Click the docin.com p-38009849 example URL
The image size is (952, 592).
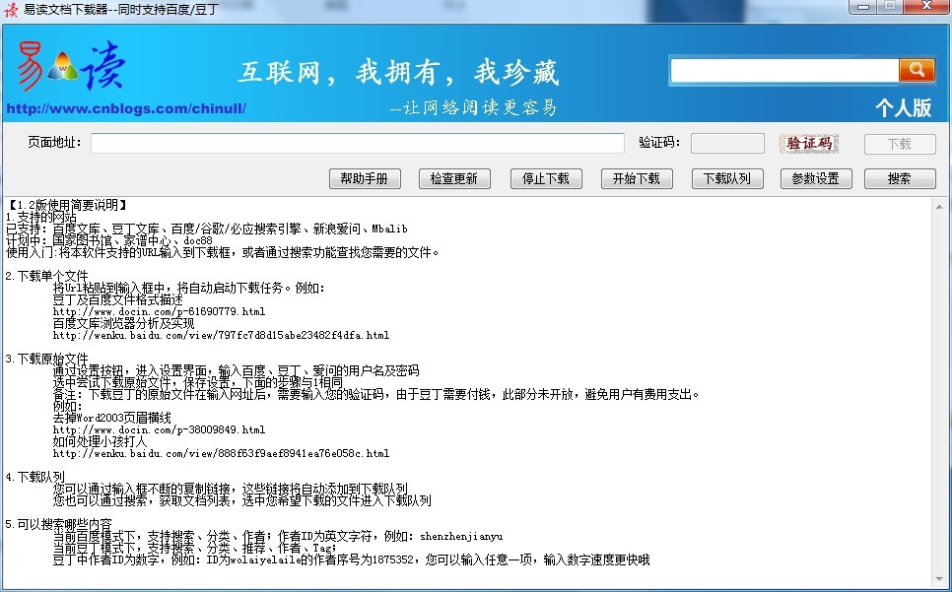tap(159, 429)
